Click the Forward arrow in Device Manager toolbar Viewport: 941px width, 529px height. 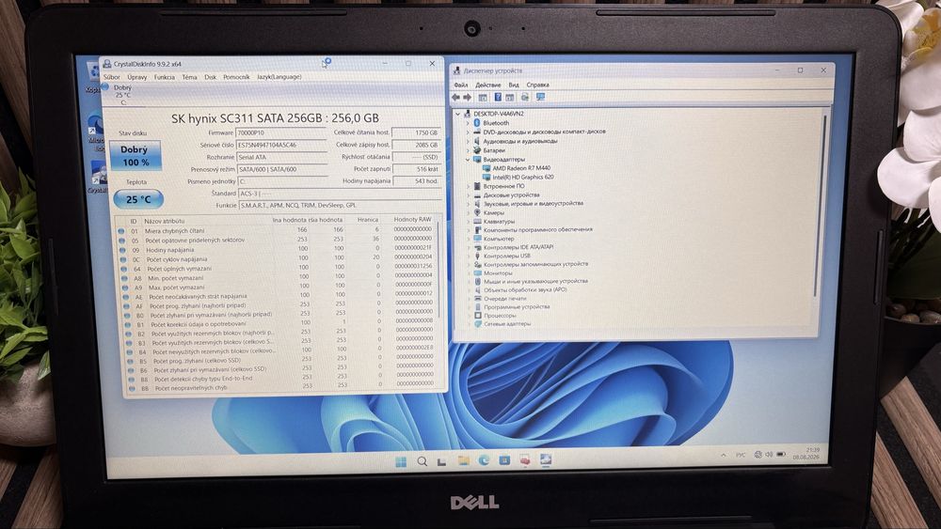coord(467,97)
